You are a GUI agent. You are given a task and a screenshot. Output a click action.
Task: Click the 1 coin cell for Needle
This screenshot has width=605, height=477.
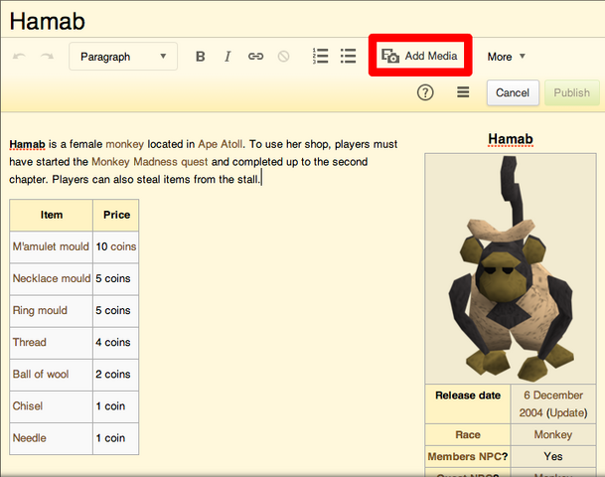(116, 438)
